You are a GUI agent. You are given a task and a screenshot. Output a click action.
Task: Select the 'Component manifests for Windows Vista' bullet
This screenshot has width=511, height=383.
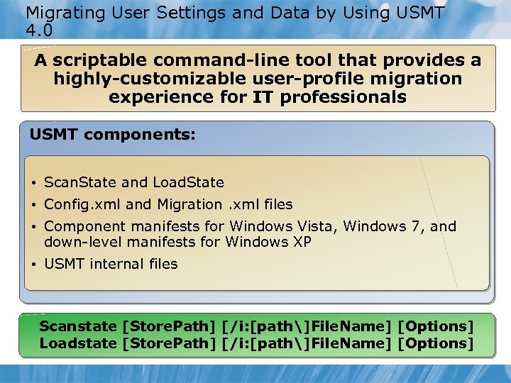coord(250,234)
